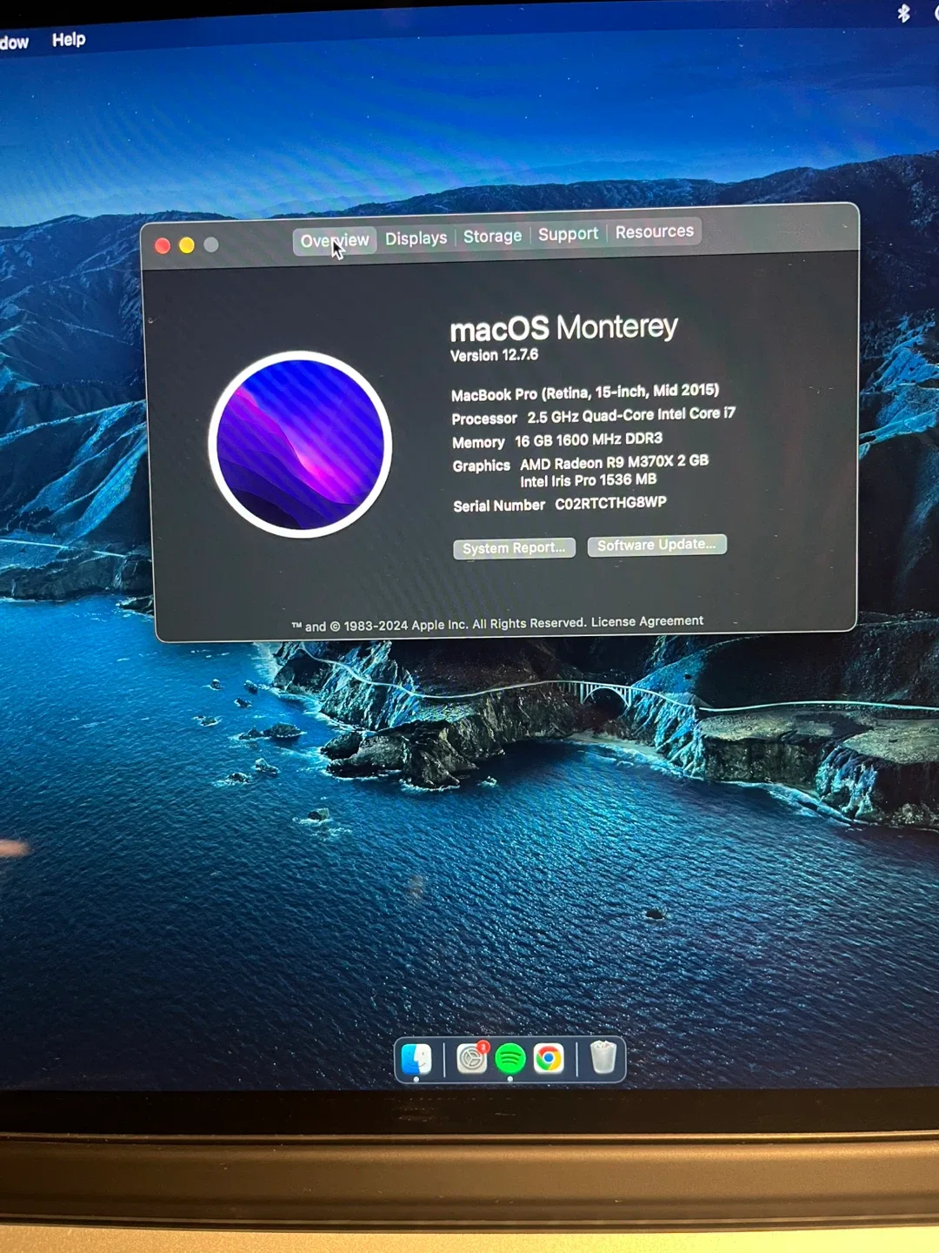Click the macOS Monterey title

point(563,327)
